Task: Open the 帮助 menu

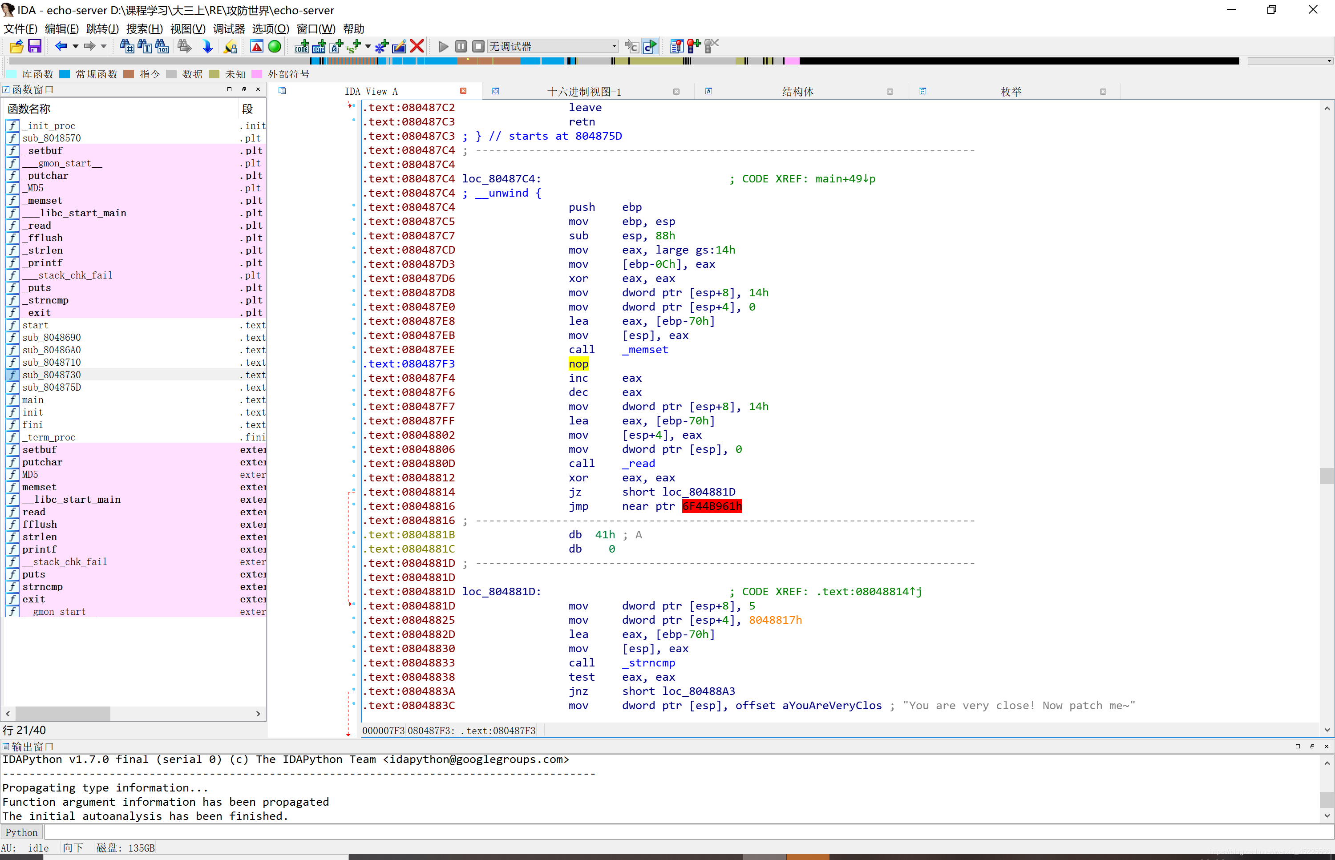Action: click(x=354, y=29)
